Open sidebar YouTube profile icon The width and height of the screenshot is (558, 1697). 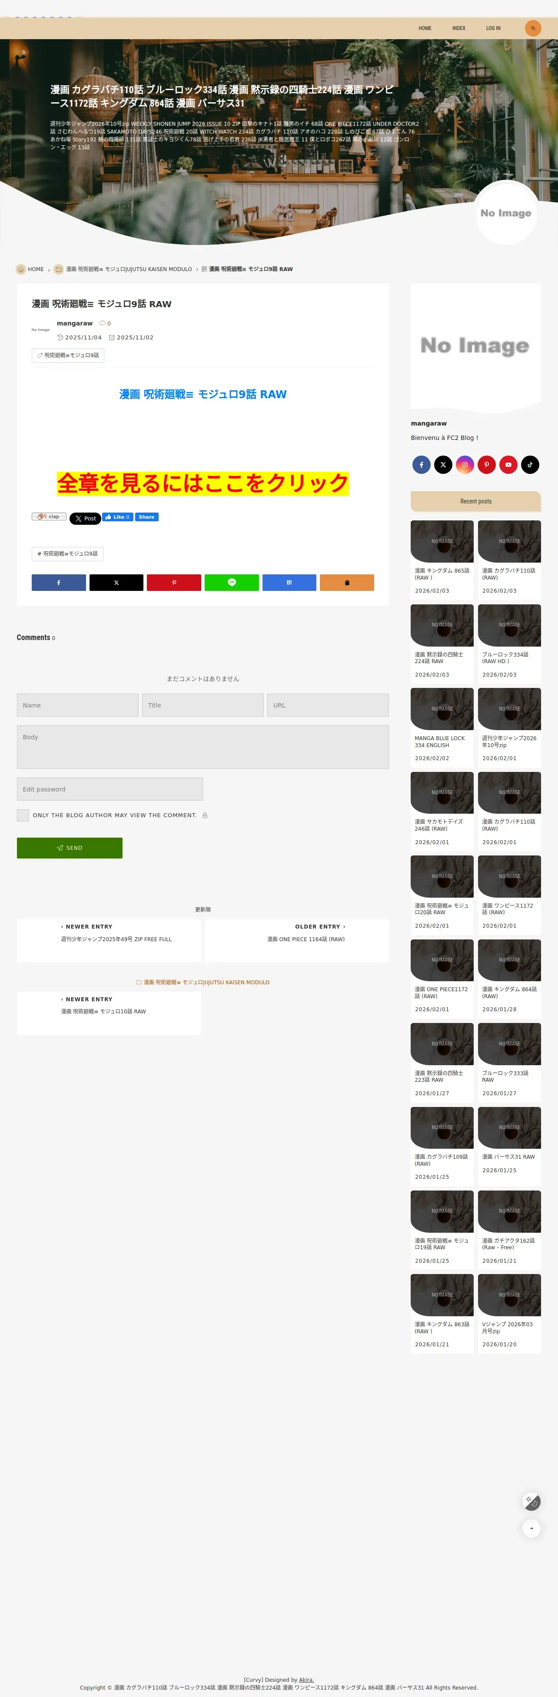click(508, 464)
